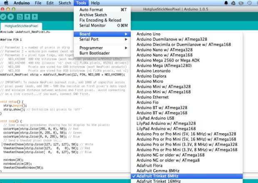This screenshot has height=183, width=258.
Task: Open the Apple menu
Action: (6, 3)
